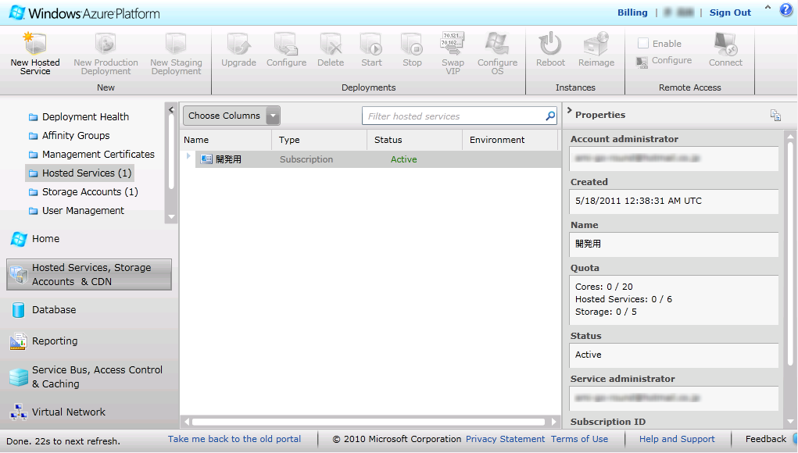Screen dimensions: 798x453
Task: Click the horizontal scrollbar of the services grid
Action: pyautogui.click(x=368, y=422)
